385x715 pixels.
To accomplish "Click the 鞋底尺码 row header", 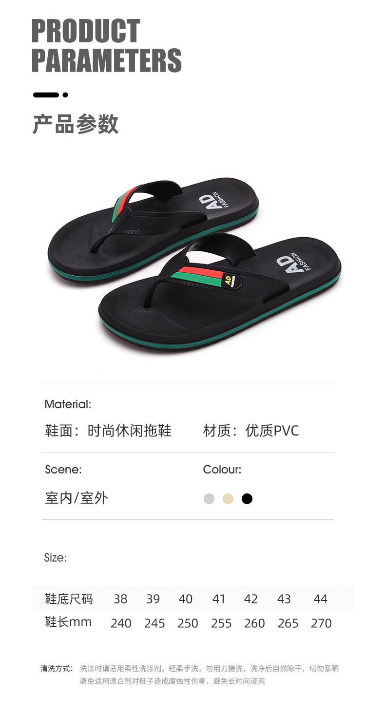I will [x=69, y=599].
